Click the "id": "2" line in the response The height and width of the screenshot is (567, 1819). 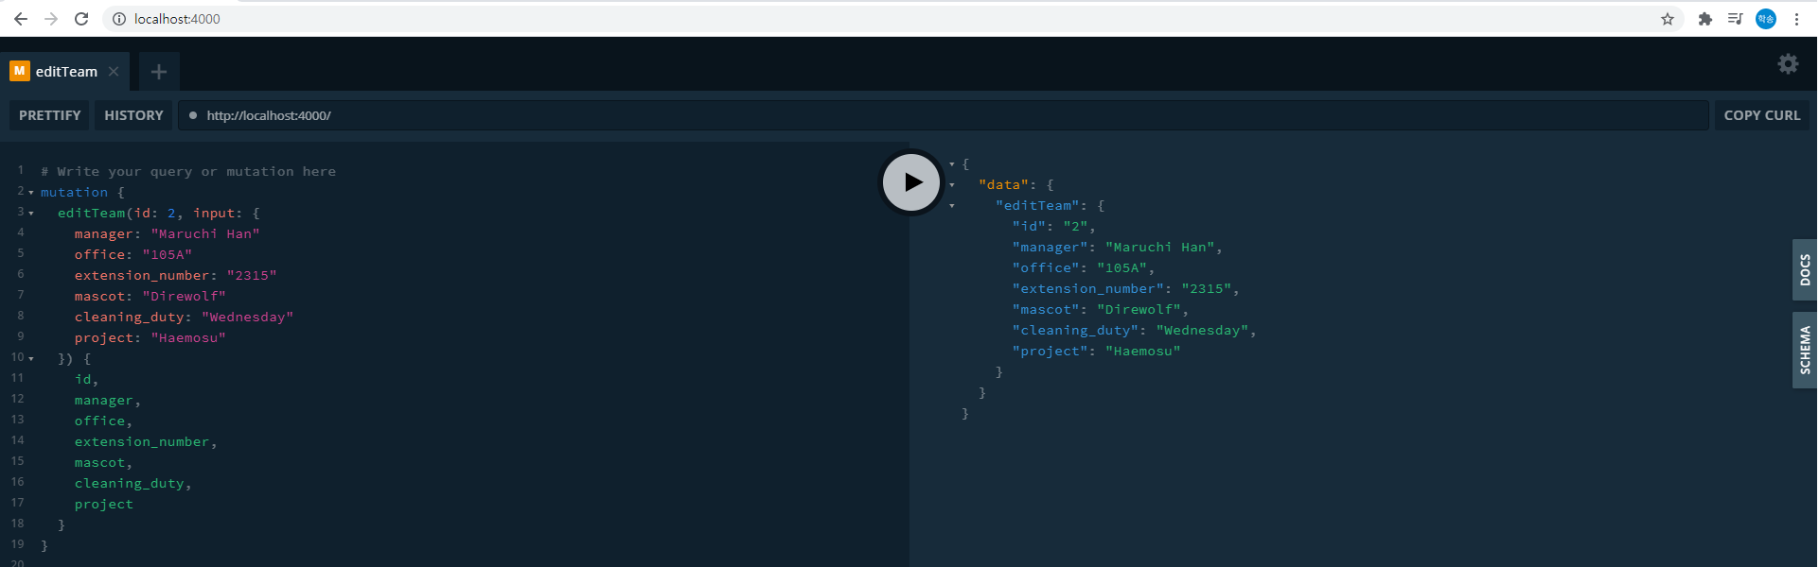(1053, 227)
